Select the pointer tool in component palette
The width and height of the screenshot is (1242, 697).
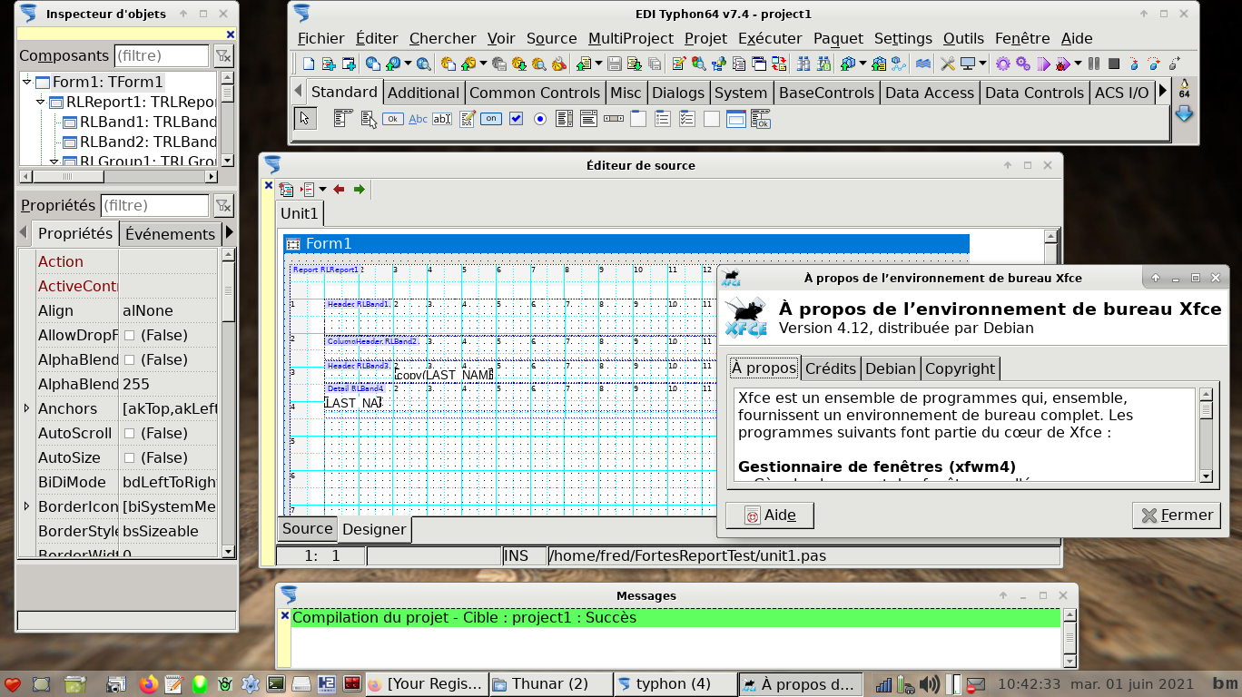[305, 118]
